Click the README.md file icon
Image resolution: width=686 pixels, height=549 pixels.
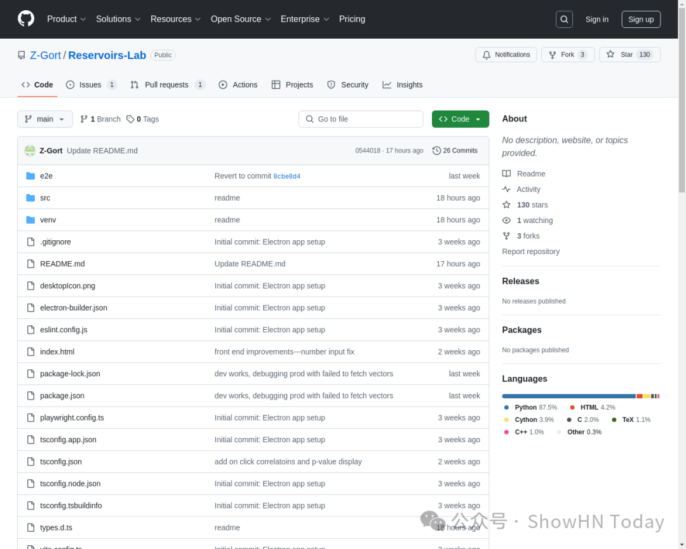click(30, 264)
